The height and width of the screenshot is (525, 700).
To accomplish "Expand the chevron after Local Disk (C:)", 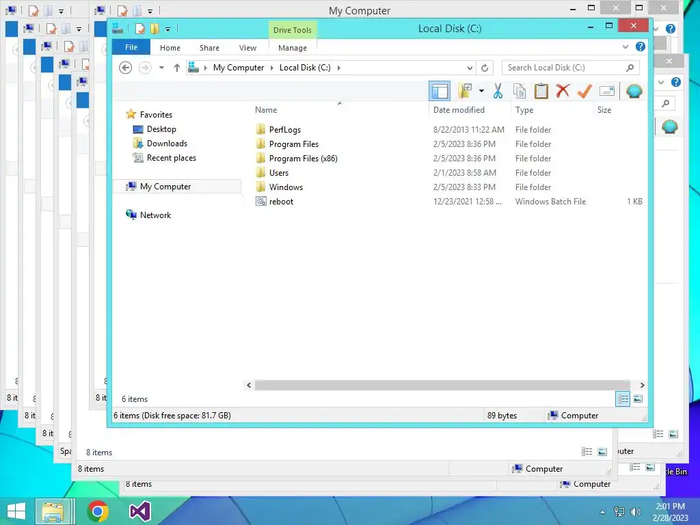I will pos(339,68).
